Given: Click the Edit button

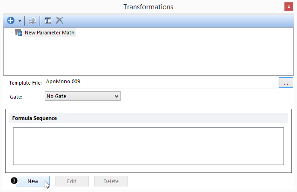Looking at the screenshot, I should tap(72, 181).
